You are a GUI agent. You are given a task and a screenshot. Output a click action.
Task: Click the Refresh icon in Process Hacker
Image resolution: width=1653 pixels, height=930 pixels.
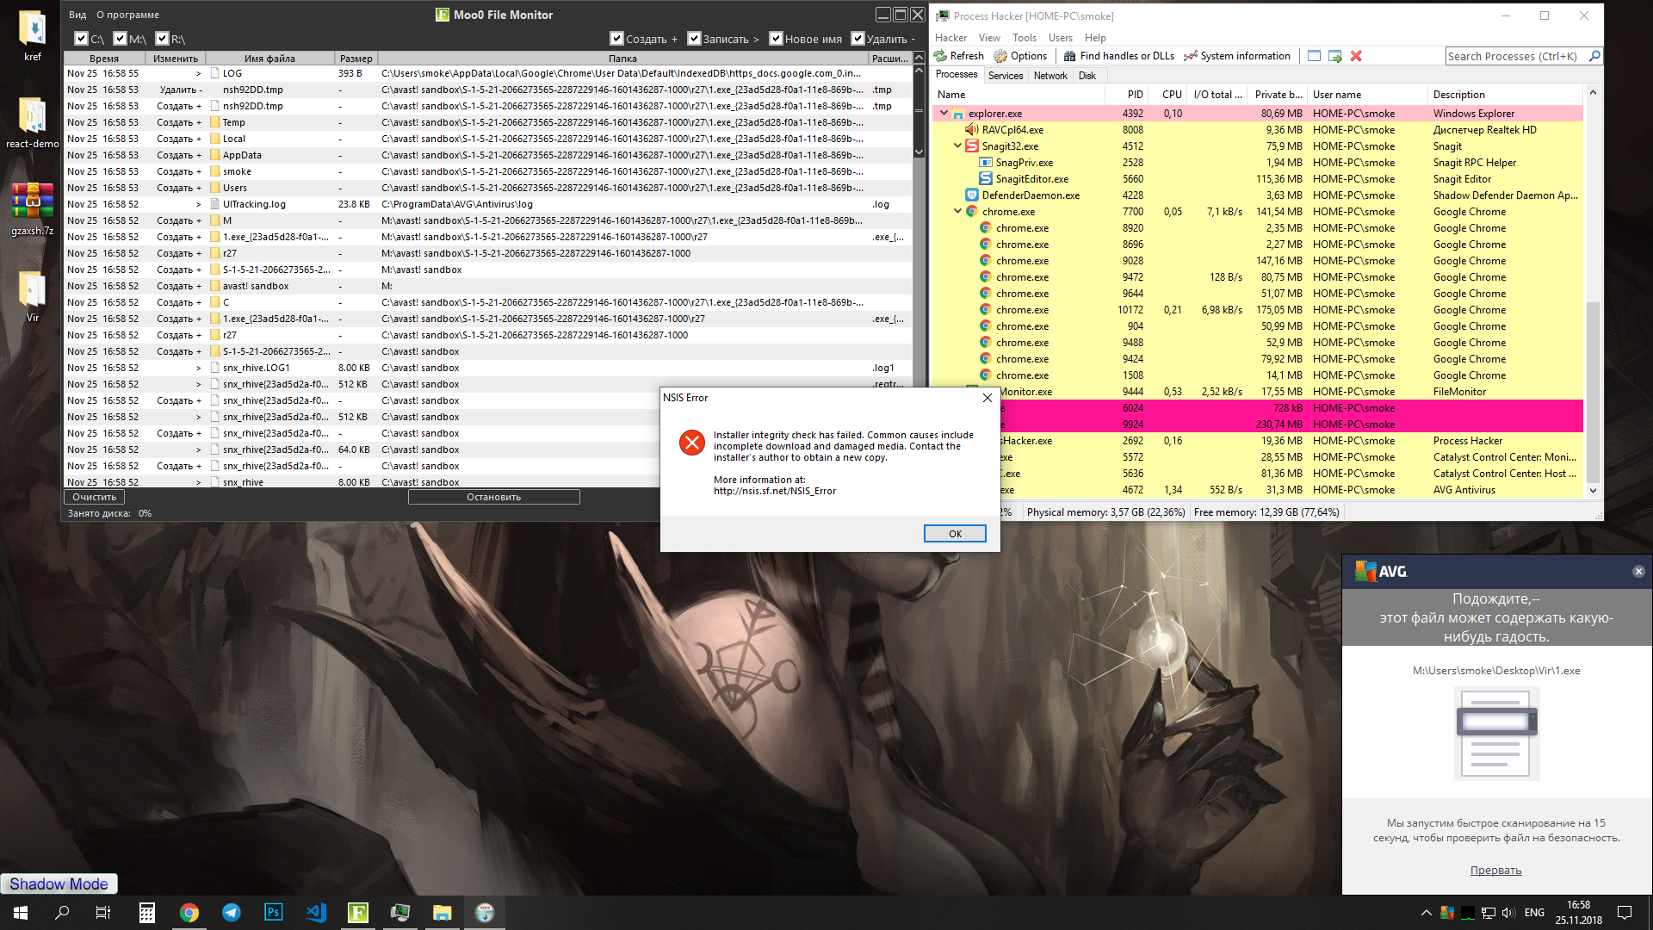pyautogui.click(x=941, y=56)
